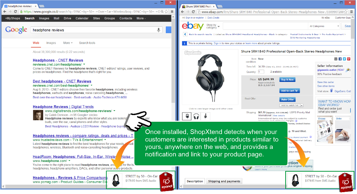
Task: Open Headphone Reviews | Digital Trends result
Action: tap(63, 107)
